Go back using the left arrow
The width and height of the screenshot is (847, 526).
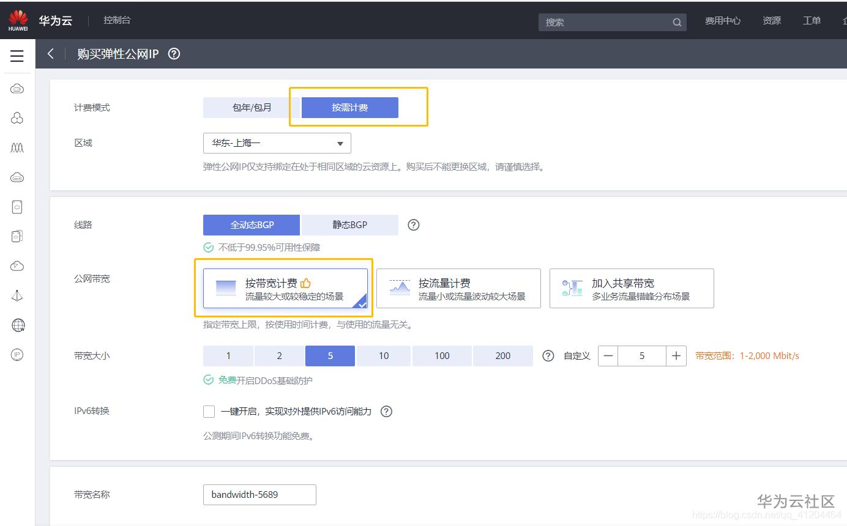click(51, 54)
